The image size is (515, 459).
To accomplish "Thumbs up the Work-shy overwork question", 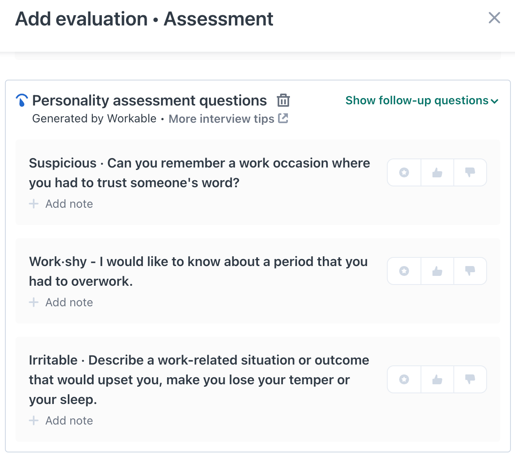I will 437,271.
